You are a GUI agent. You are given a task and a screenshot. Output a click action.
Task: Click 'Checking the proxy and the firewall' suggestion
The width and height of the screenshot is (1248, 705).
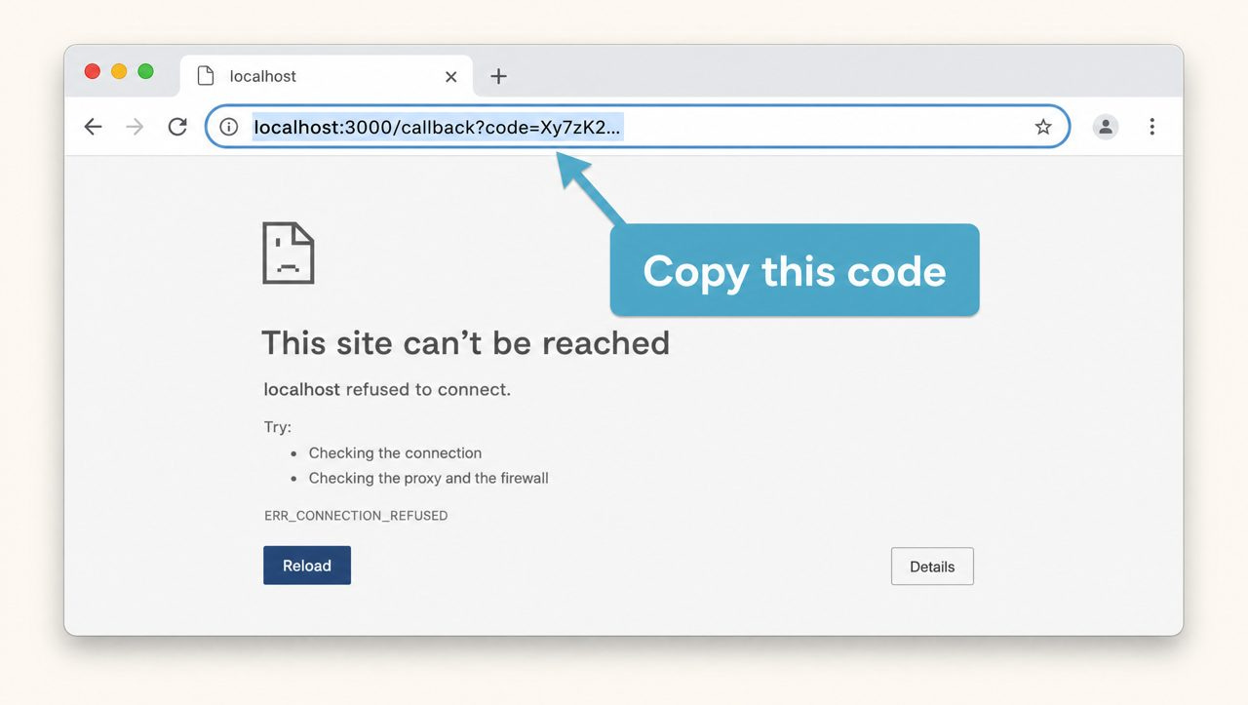click(428, 479)
